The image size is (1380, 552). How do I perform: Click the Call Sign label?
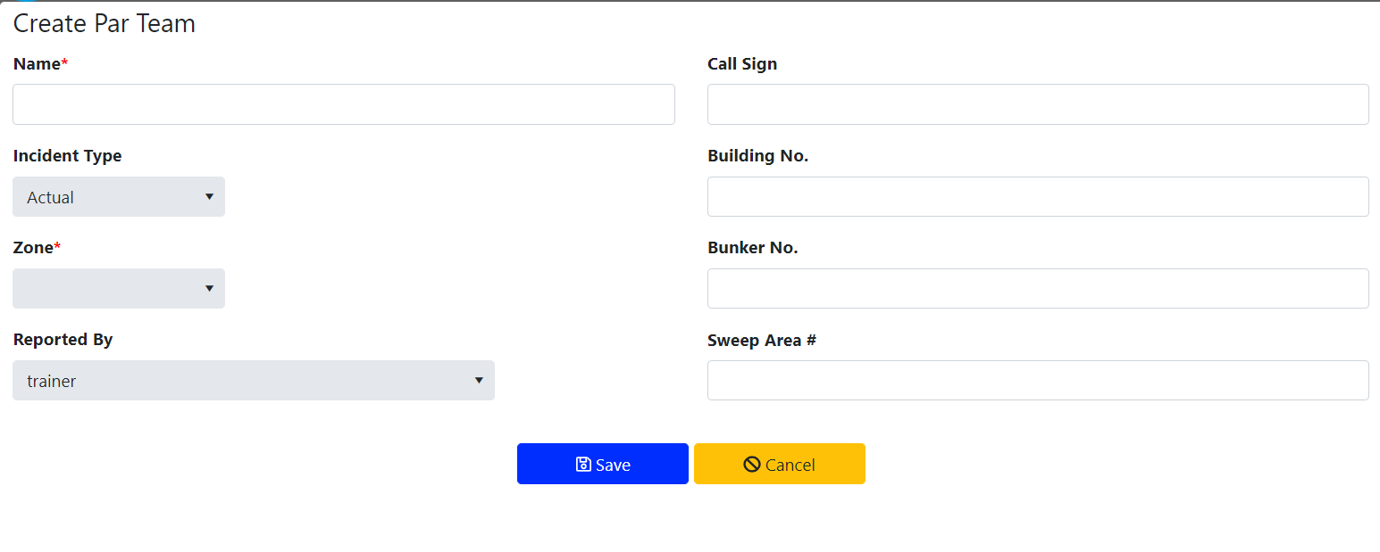click(742, 63)
